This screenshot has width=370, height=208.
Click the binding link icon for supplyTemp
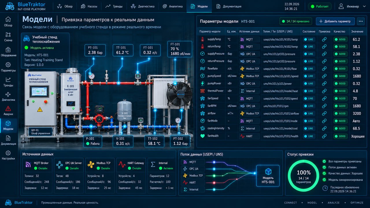[x=324, y=39]
